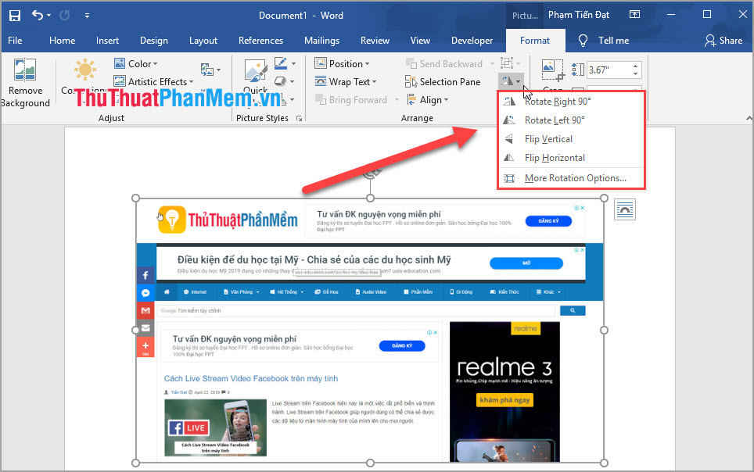Click the Rotate objects icon
754x472 pixels.
[508, 80]
